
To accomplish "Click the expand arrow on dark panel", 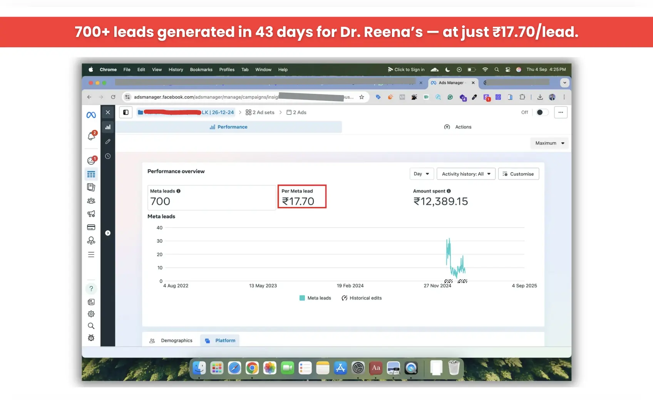I will point(108,233).
